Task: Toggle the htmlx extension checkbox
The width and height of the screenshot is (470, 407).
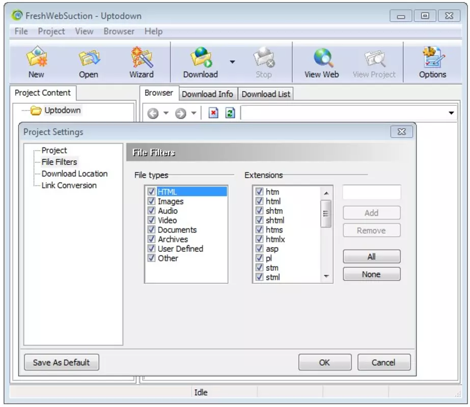Action: [259, 239]
